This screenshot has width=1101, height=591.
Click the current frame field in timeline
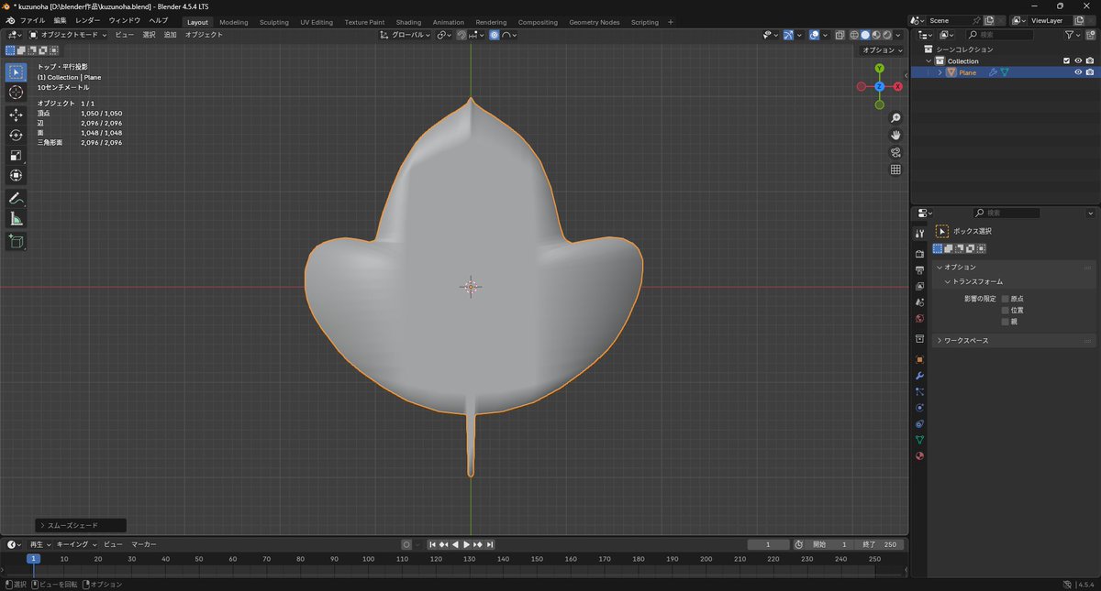click(769, 544)
